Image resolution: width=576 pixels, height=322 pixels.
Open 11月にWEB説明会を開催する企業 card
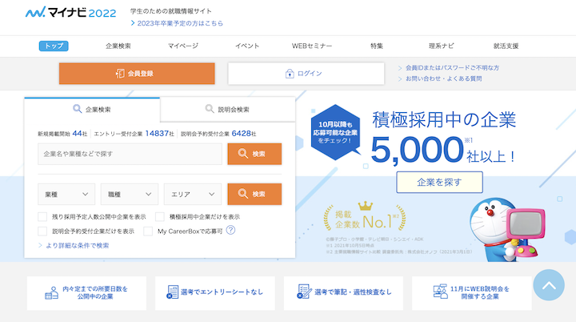click(472, 293)
